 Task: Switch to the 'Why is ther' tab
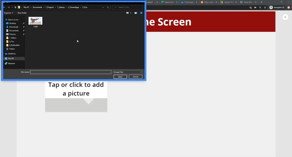[x=209, y=2]
